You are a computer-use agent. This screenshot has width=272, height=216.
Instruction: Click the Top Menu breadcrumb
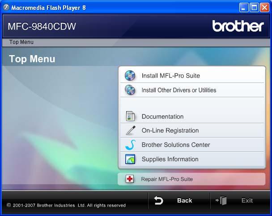(x=21, y=42)
